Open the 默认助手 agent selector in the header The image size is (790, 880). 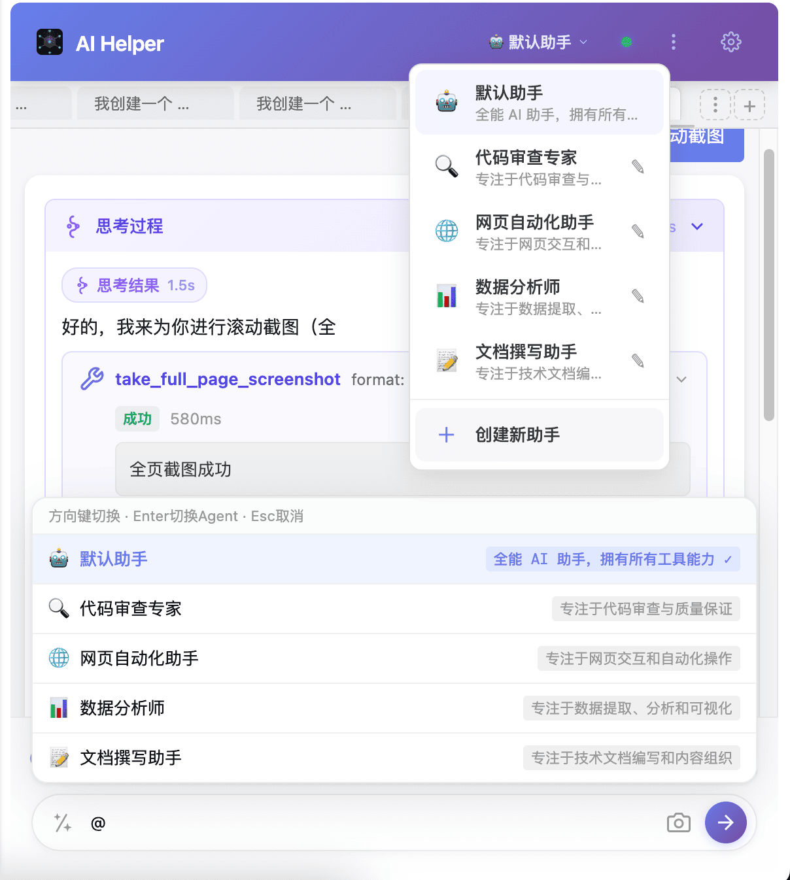pos(538,42)
